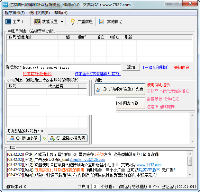The height and width of the screenshot is (192, 200).
Task: Click 如何获取该地址? help link
Action: click(37, 74)
